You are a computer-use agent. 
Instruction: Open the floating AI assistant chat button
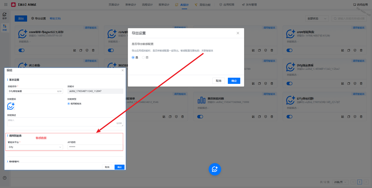(x=215, y=169)
